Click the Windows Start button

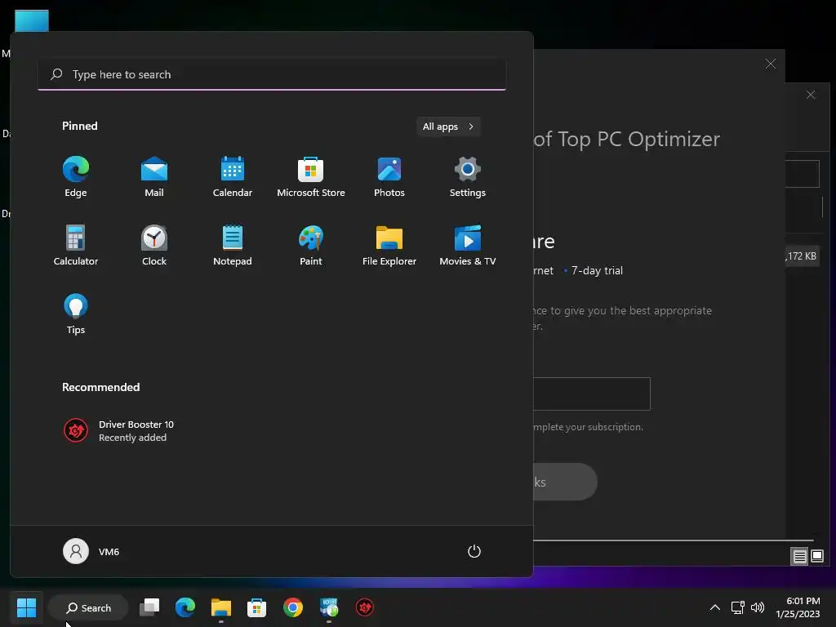[26, 607]
